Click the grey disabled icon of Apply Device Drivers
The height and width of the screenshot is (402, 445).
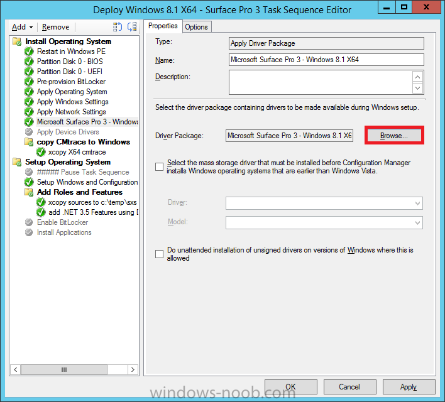[29, 132]
